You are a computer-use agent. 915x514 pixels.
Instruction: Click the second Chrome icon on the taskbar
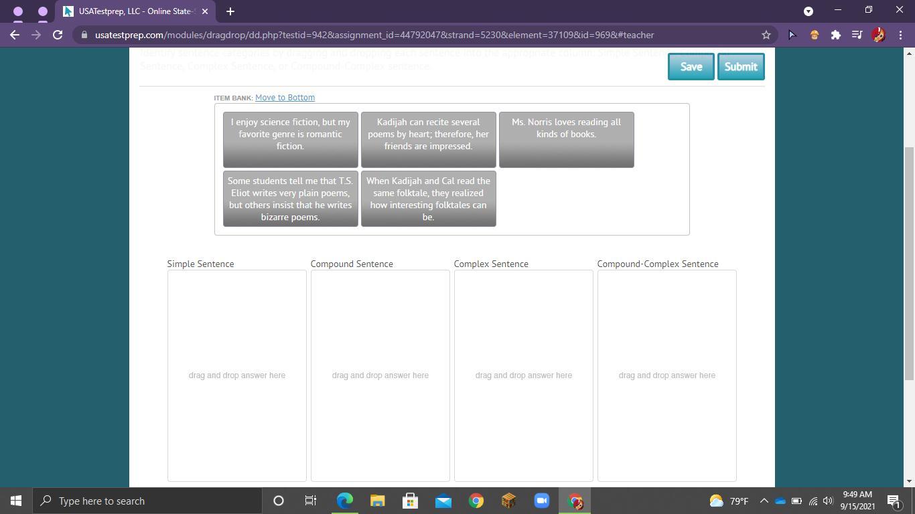(x=575, y=501)
